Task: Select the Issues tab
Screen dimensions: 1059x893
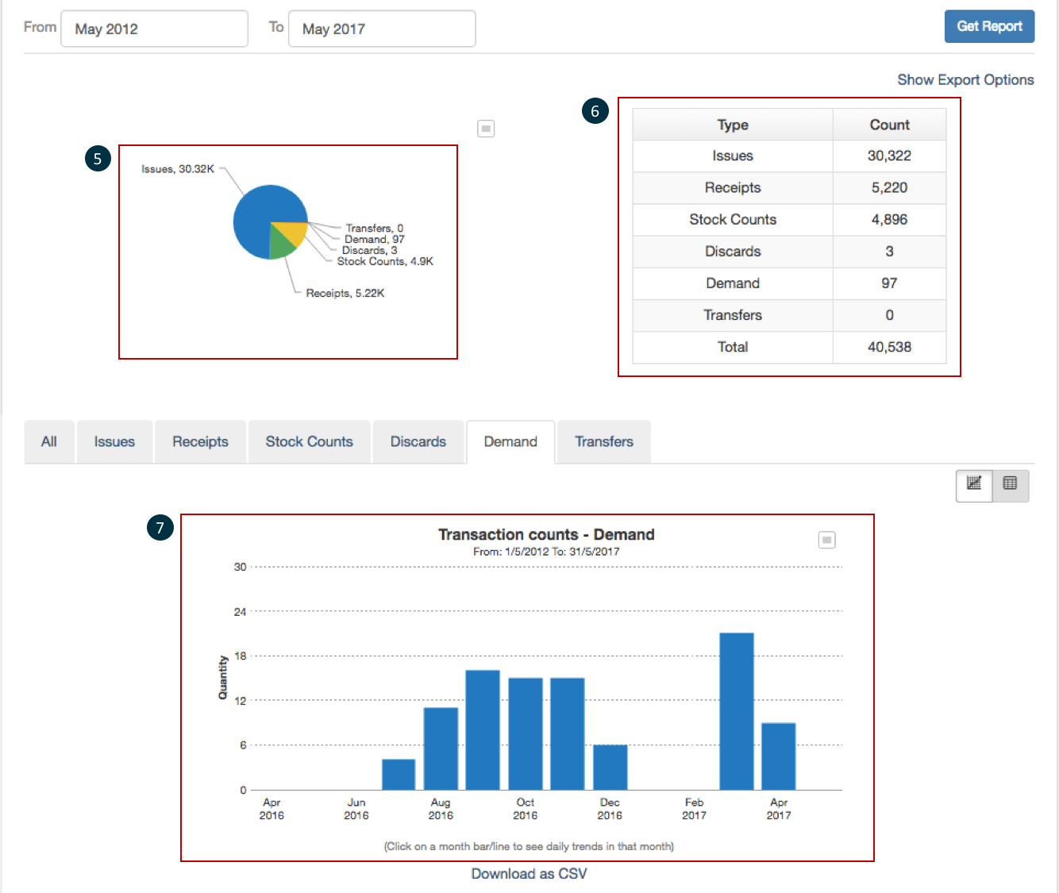Action: (x=114, y=441)
